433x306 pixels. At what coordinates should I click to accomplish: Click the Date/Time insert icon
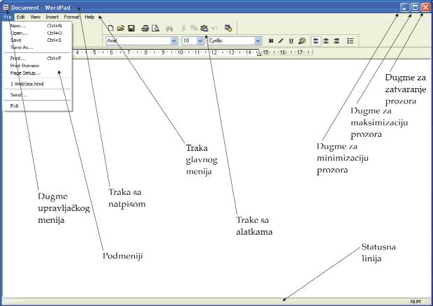pyautogui.click(x=228, y=28)
